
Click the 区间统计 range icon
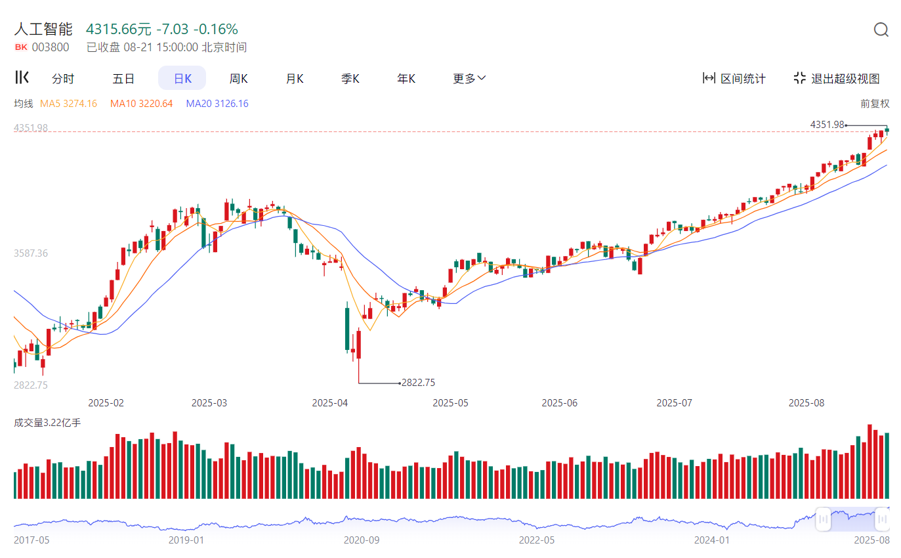click(709, 78)
